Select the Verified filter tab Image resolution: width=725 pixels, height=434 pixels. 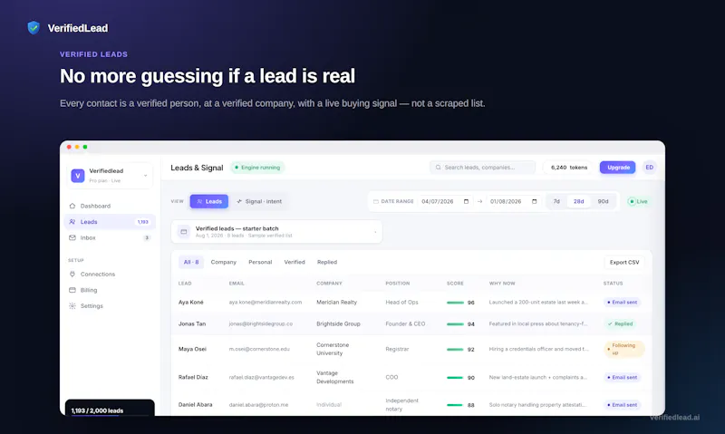(x=295, y=262)
